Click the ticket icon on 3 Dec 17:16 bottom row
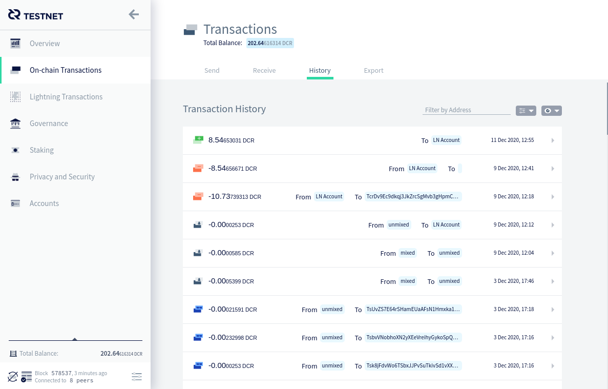Viewport: 608px width, 389px height. coord(198,366)
